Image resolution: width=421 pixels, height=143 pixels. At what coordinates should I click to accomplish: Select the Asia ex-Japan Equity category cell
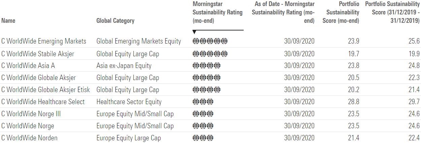click(x=124, y=66)
